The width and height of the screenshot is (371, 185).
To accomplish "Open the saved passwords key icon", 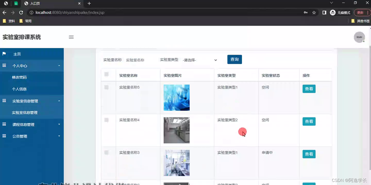I will [306, 13].
